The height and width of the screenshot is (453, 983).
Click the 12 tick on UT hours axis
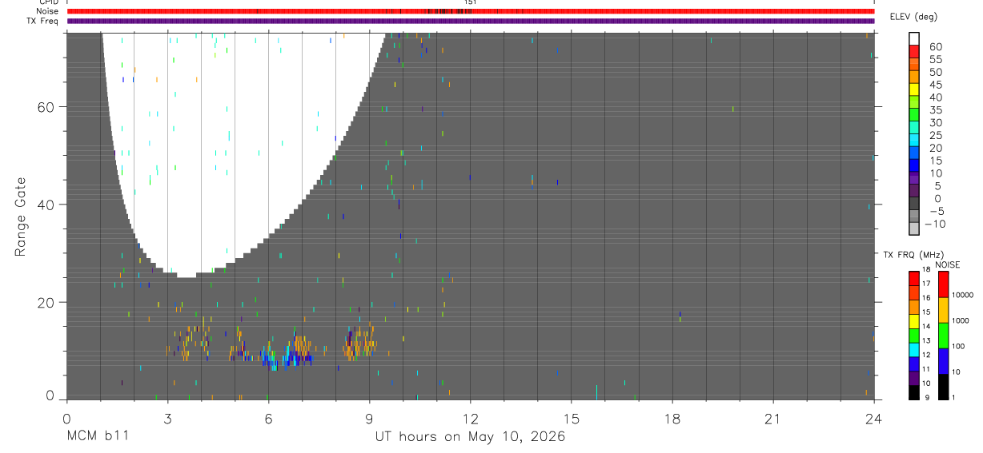[x=470, y=419]
